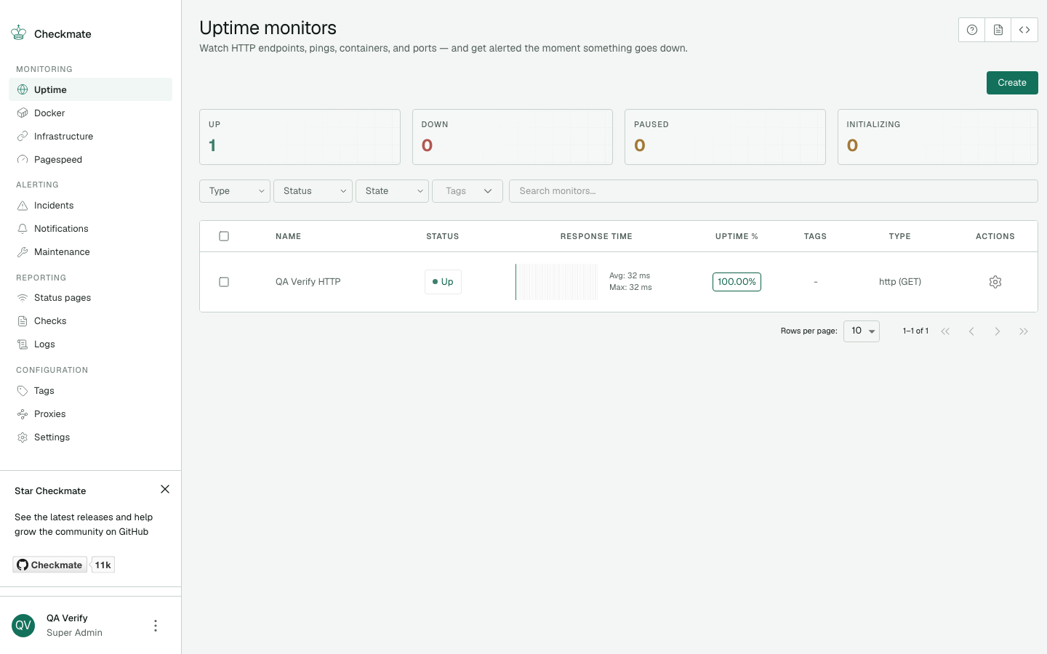The image size is (1047, 654).
Task: Click the Search monitors input field
Action: 773,191
